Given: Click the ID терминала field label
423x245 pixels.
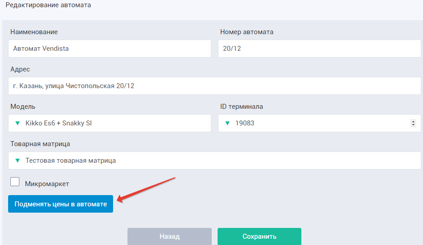Looking at the screenshot, I should 241,107.
